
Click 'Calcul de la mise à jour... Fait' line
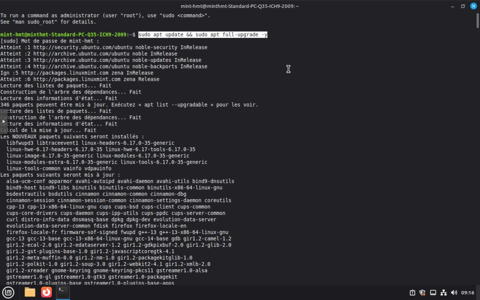point(48,130)
